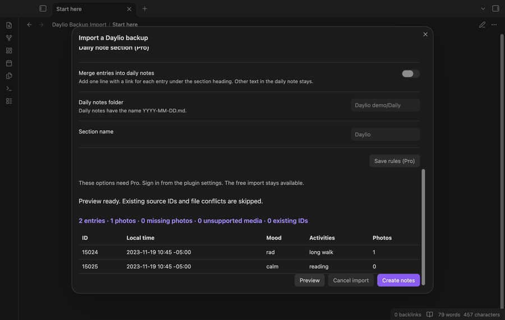Click 79 words in status bar

coord(449,314)
